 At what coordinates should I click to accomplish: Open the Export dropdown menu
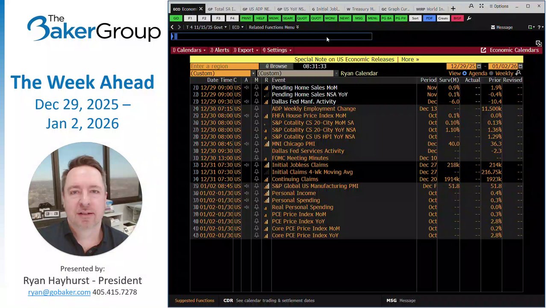246,50
